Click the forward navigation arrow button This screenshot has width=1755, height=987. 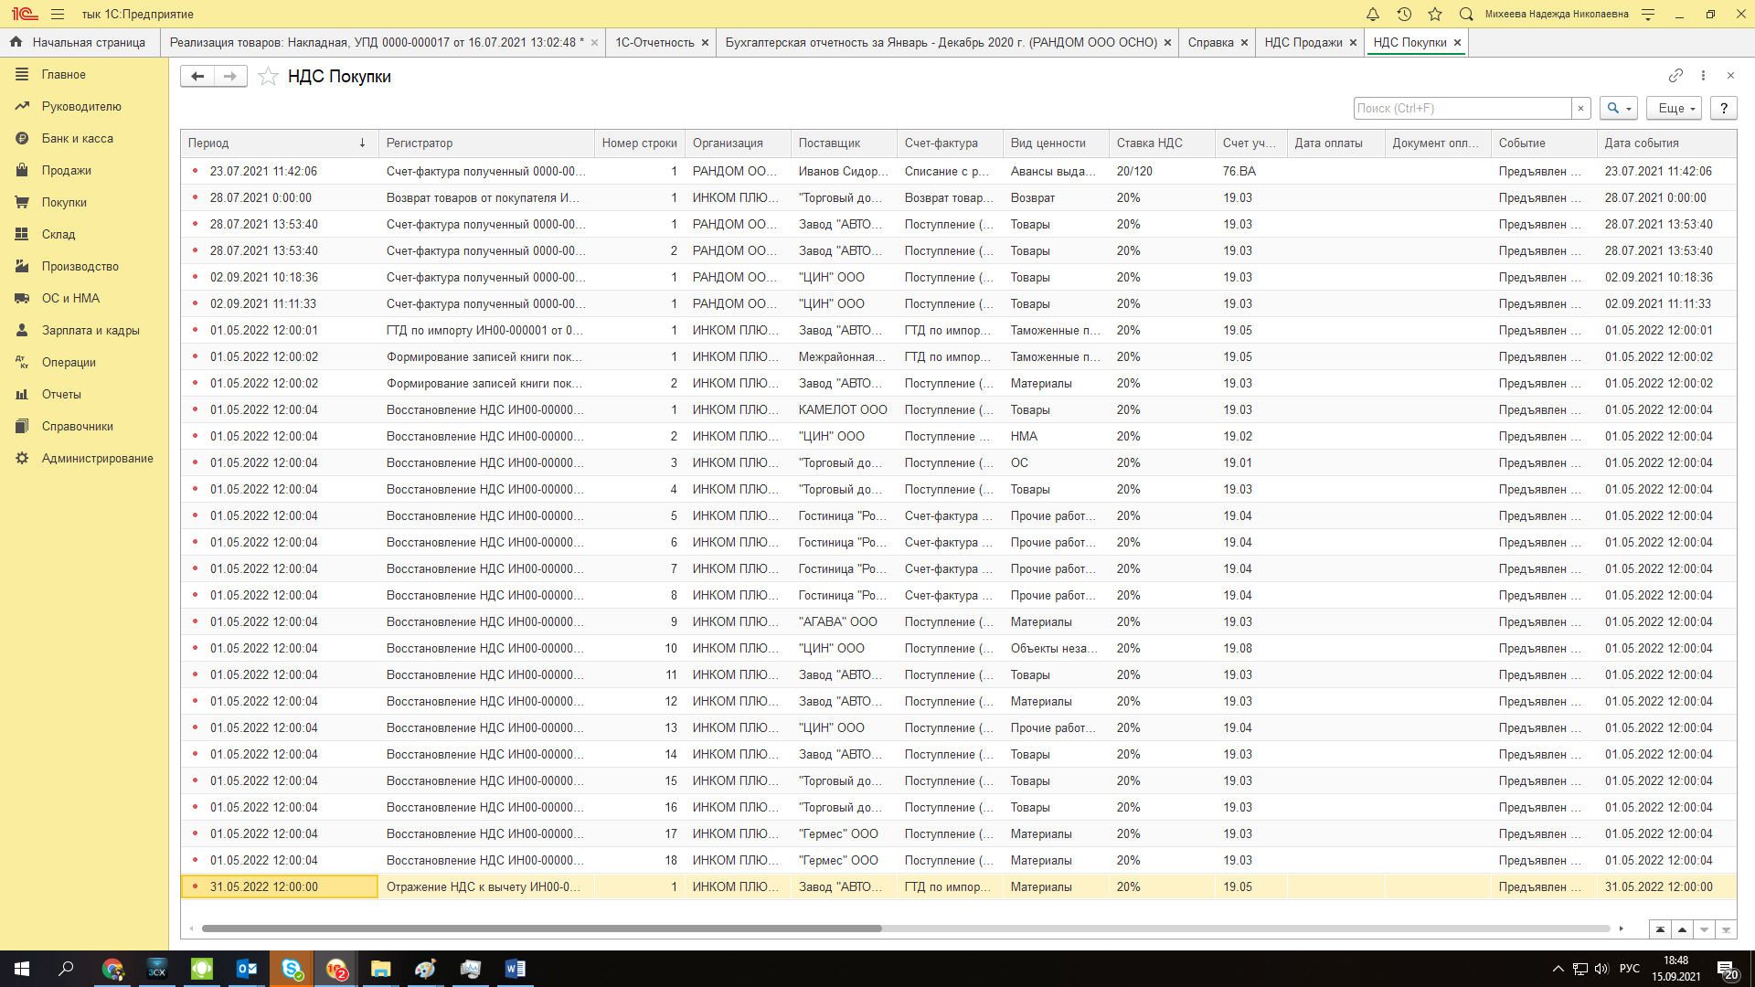click(x=230, y=77)
